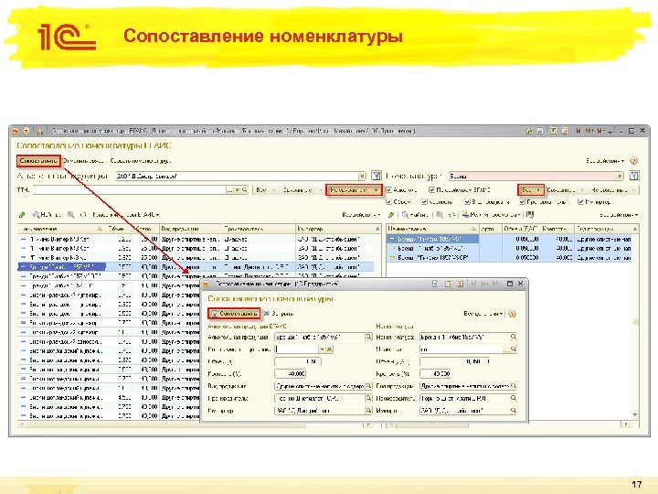Click M+ memory button in main title bar
Viewport: 658px width, 494px height.
point(589,131)
